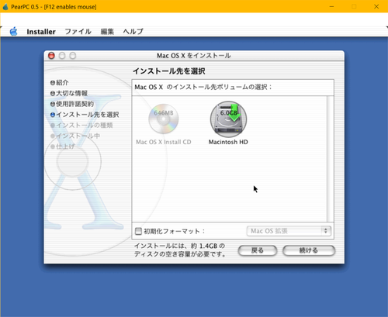388x317 pixels.
Task: Click the 紹介 step bullet in sidebar
Action: [53, 83]
